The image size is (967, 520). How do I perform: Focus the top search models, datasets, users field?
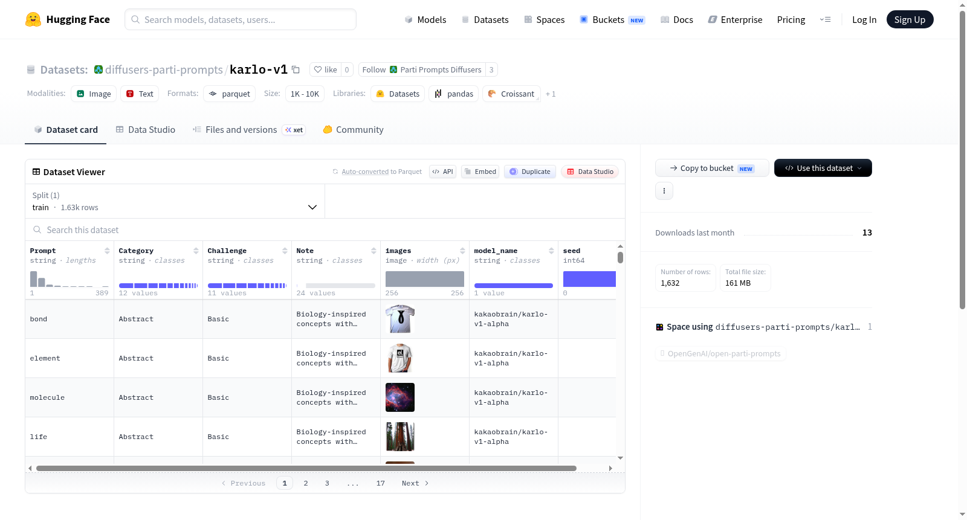[x=241, y=19]
